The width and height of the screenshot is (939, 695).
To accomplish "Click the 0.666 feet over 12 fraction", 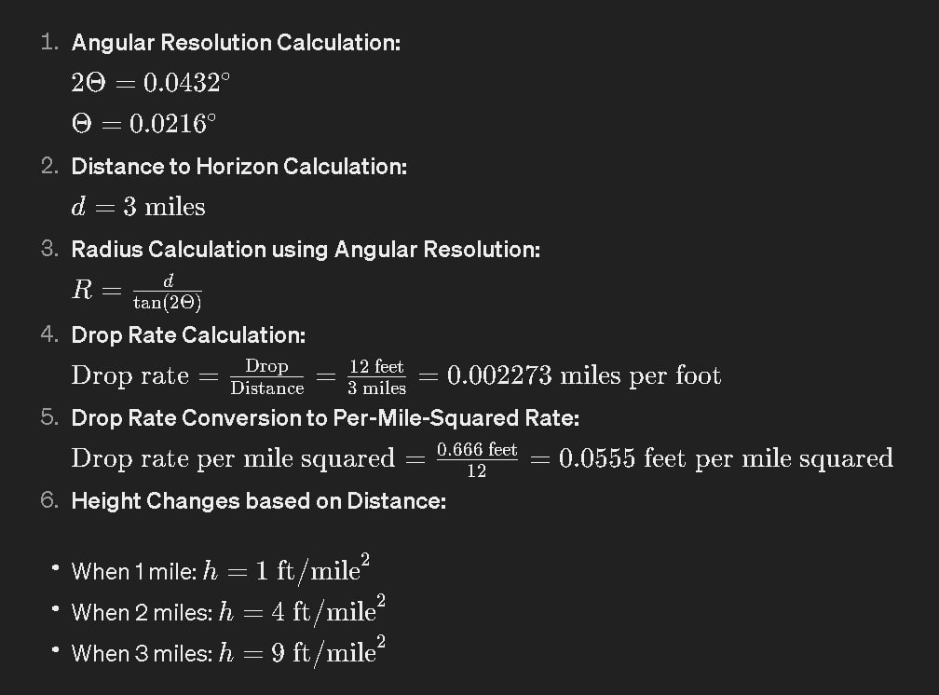I will click(477, 459).
